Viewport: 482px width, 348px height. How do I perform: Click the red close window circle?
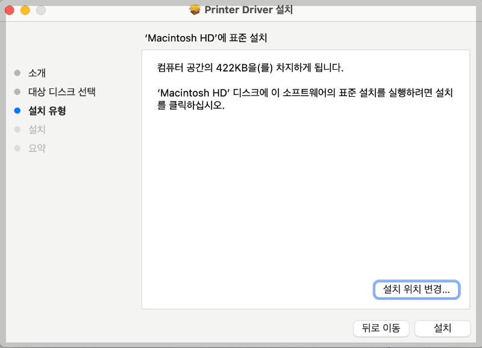10,10
